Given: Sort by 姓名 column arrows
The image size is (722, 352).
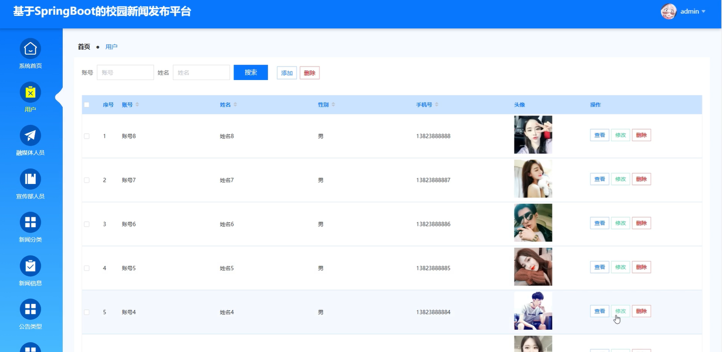Looking at the screenshot, I should [x=235, y=105].
